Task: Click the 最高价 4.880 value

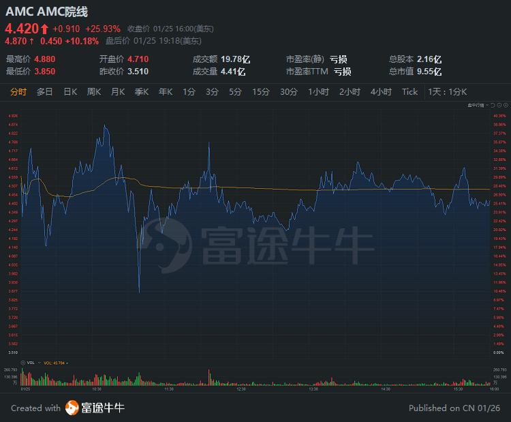Action: pos(45,59)
